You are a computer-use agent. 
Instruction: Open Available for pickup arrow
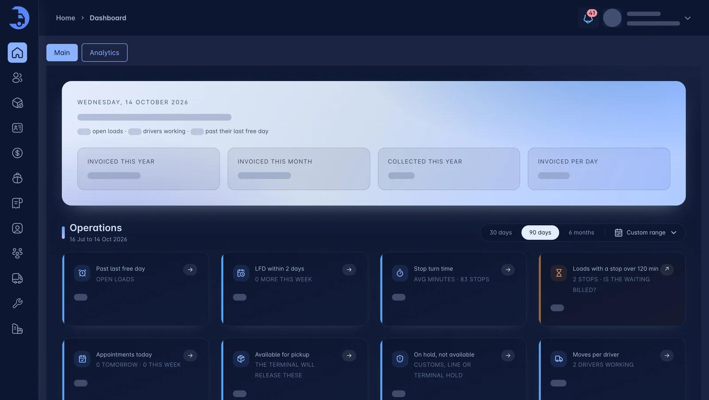349,355
